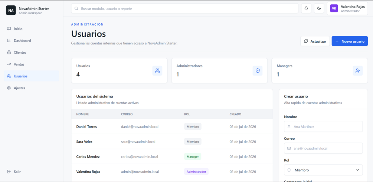Click the VR user avatar
373x182 pixels.
point(334,8)
